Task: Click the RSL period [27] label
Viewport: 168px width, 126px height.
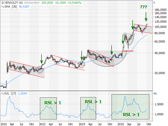Action: (13, 93)
